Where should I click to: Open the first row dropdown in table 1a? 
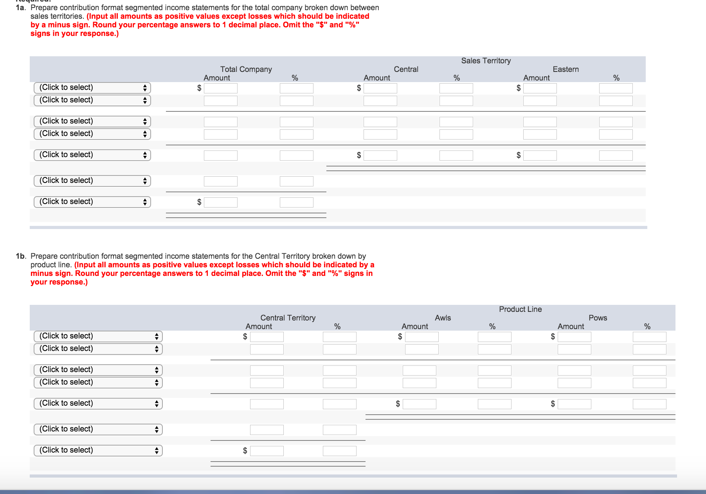pyautogui.click(x=92, y=88)
